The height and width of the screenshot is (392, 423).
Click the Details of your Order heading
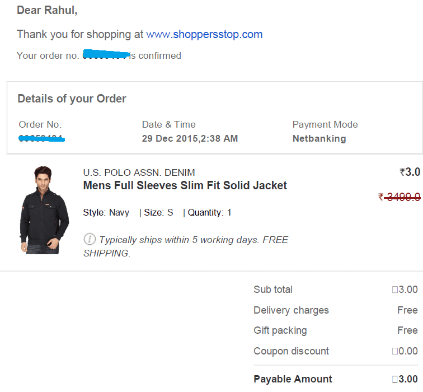[72, 99]
